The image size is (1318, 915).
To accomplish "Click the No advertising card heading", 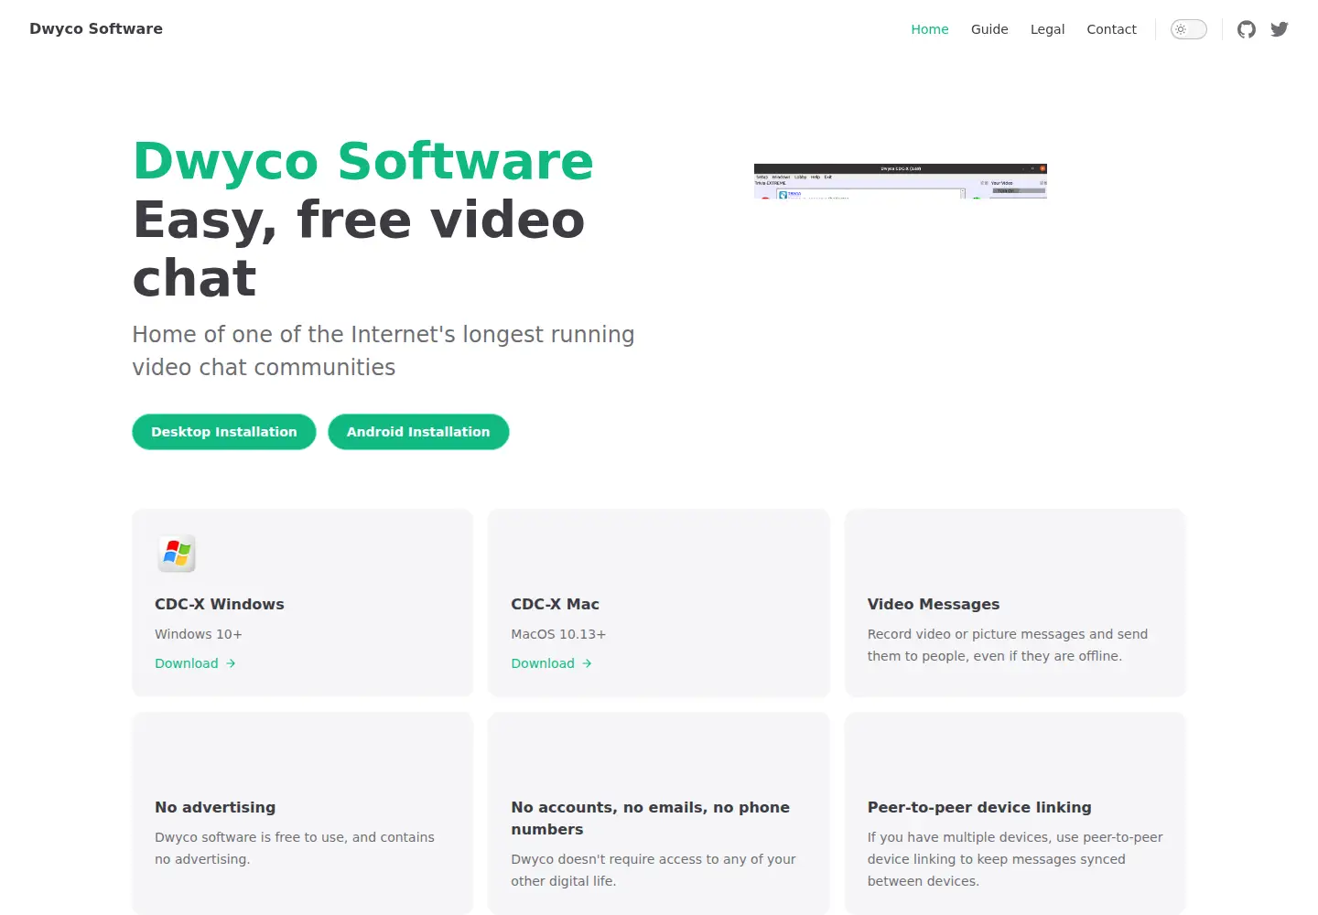I will pos(215,807).
